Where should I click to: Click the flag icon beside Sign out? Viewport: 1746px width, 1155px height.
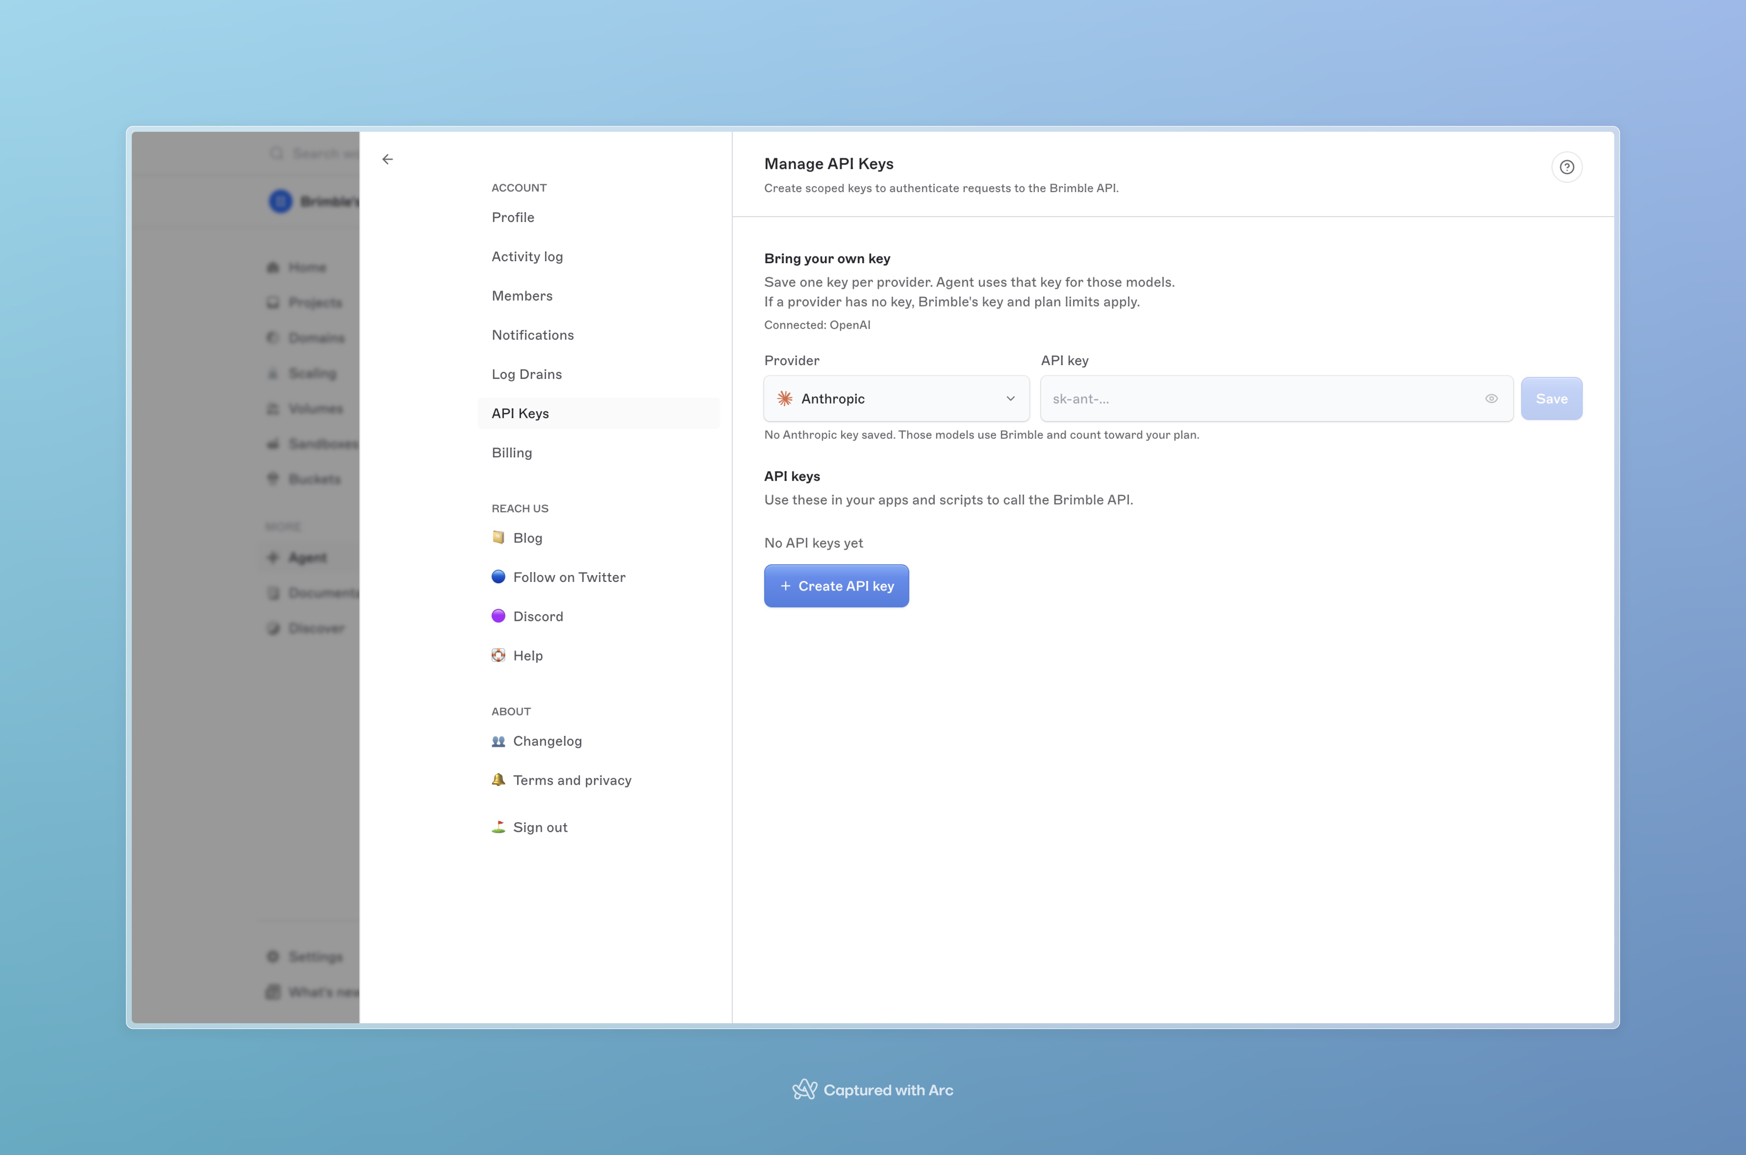(499, 827)
